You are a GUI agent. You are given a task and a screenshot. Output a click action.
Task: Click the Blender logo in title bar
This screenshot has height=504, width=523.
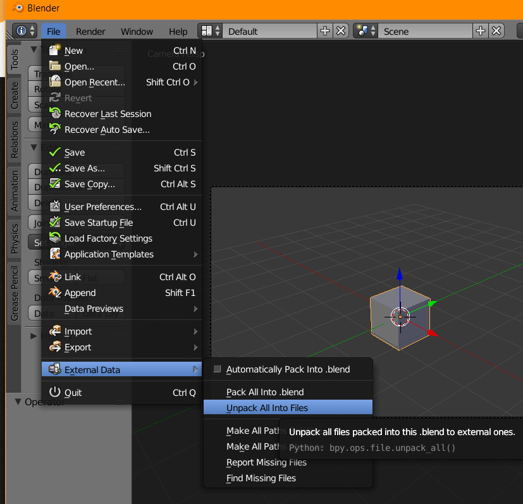click(18, 8)
